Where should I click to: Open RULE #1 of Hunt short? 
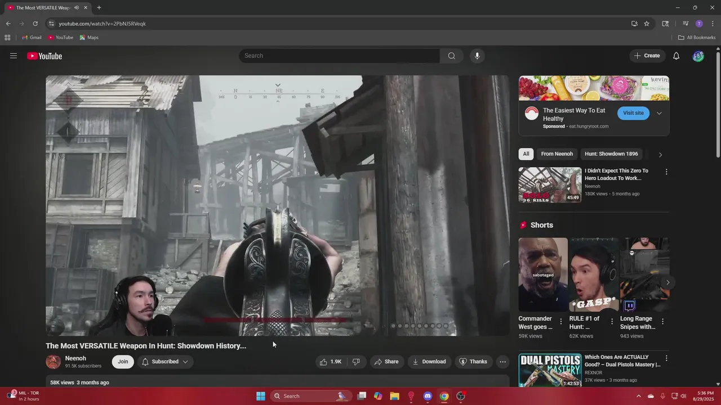(x=594, y=274)
